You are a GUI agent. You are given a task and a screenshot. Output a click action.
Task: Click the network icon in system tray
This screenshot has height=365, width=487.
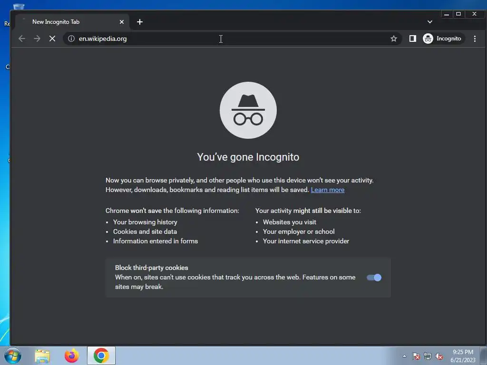click(428, 356)
